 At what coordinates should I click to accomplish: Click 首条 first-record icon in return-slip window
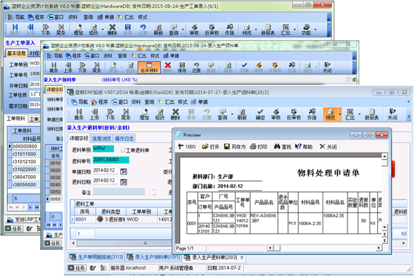[79, 114]
